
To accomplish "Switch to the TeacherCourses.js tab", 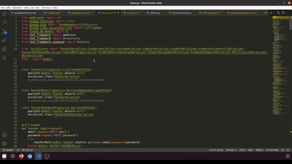I will point(182,13).
